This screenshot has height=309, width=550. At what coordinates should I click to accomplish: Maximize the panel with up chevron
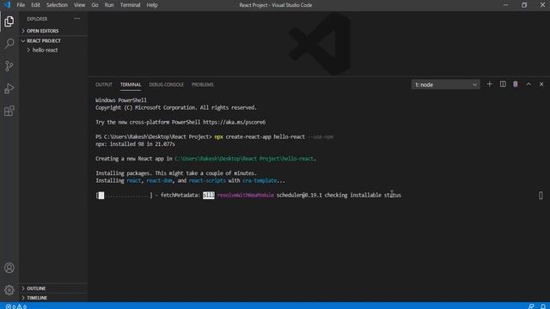coord(529,84)
